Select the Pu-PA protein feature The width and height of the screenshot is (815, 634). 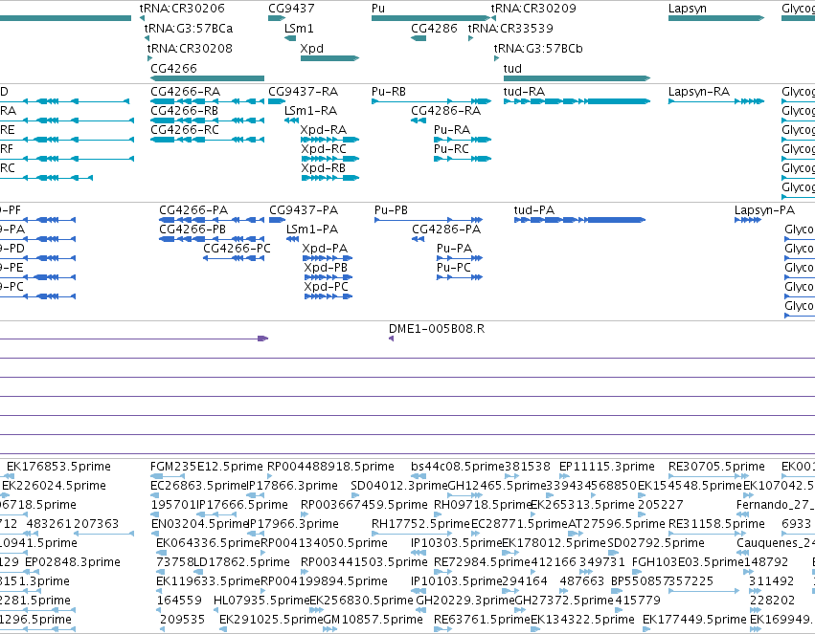(460, 258)
